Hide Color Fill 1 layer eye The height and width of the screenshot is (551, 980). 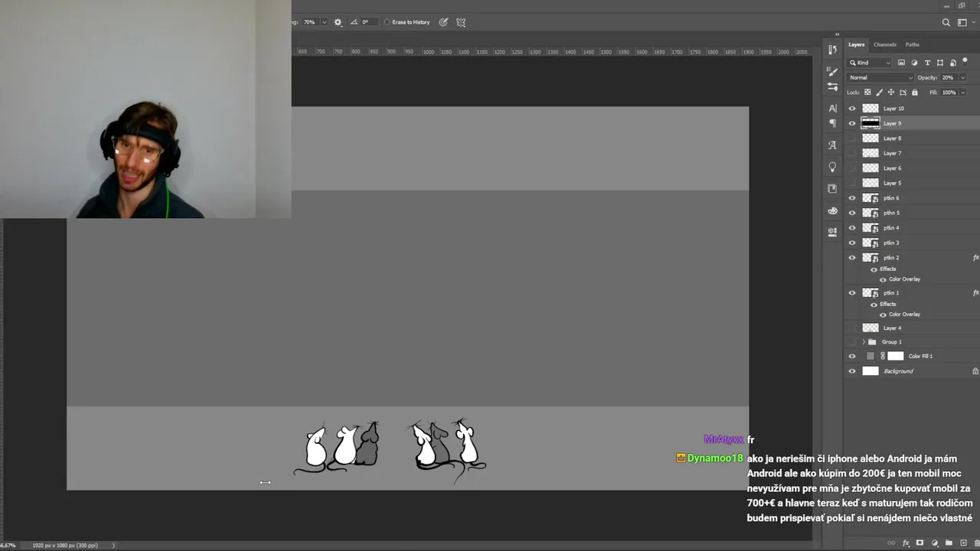pos(852,357)
